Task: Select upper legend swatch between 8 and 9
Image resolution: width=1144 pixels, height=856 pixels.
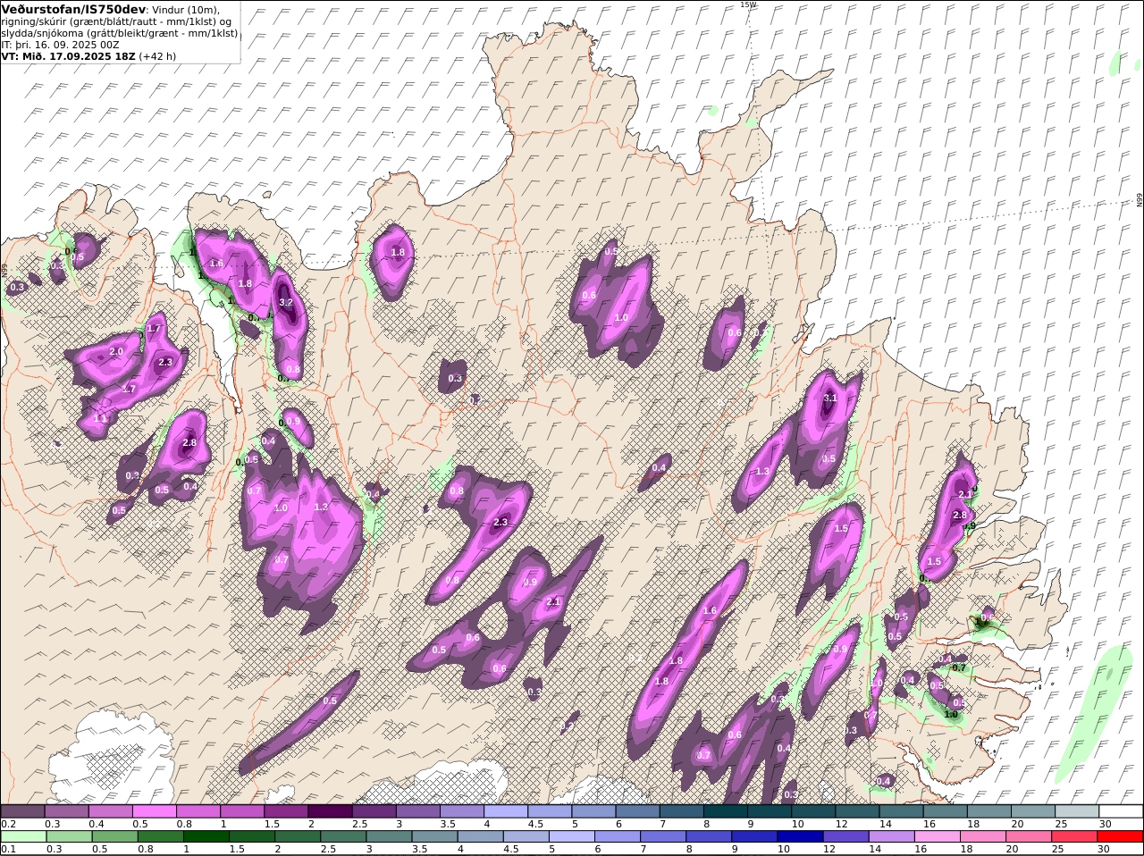Action: [x=726, y=811]
